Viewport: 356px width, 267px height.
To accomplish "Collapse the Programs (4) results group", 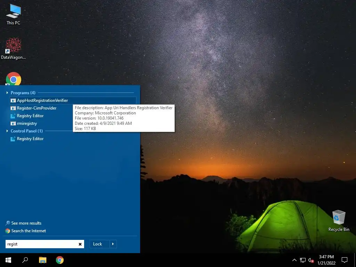I will click(7, 92).
